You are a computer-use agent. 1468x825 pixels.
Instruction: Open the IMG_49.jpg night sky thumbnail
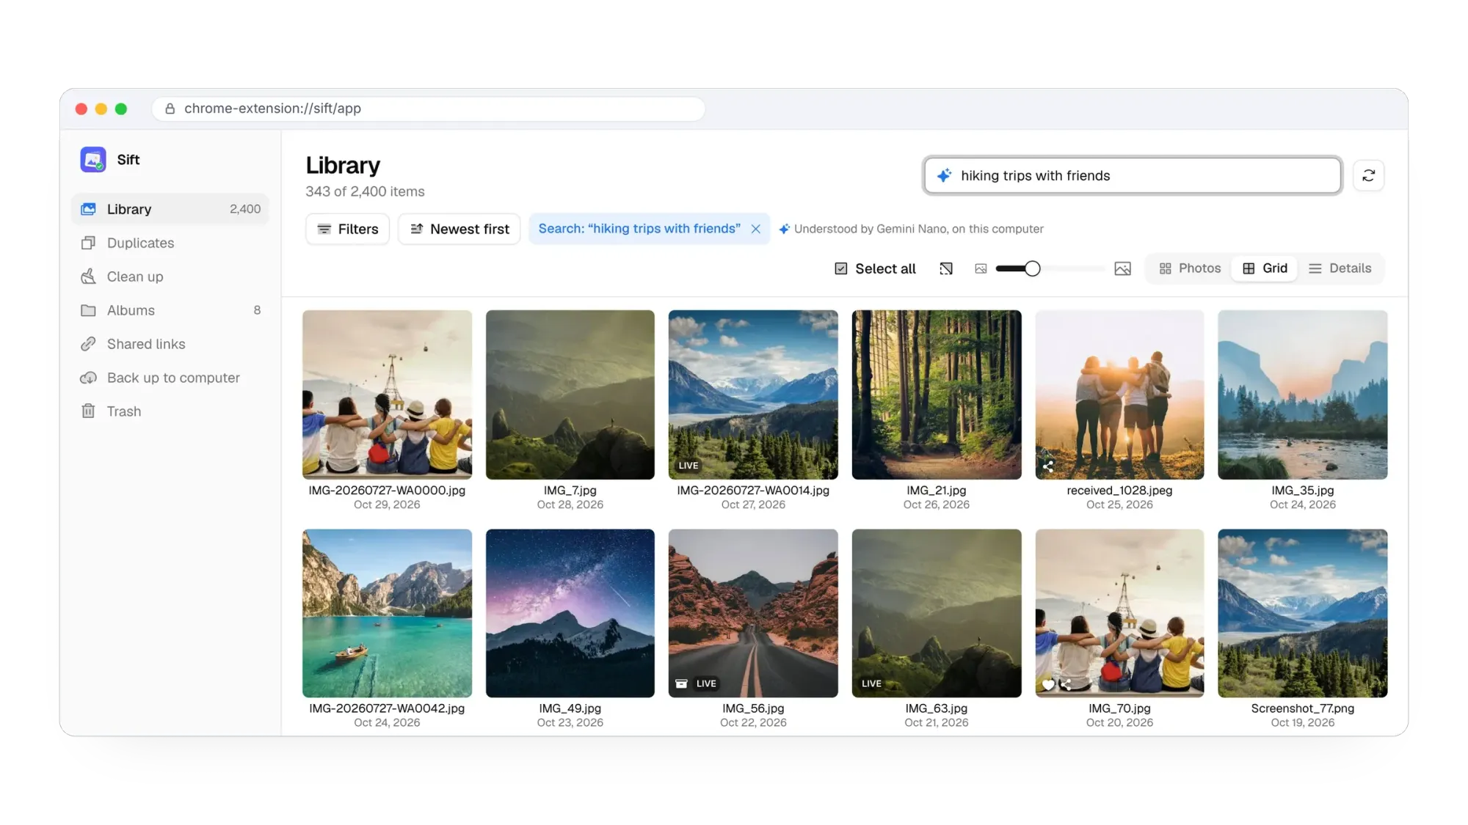(x=570, y=613)
